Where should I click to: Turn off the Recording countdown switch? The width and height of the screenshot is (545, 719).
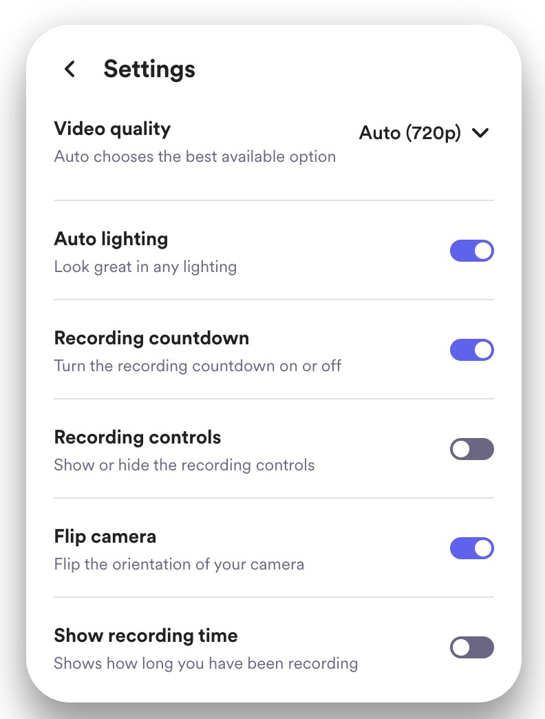(471, 350)
